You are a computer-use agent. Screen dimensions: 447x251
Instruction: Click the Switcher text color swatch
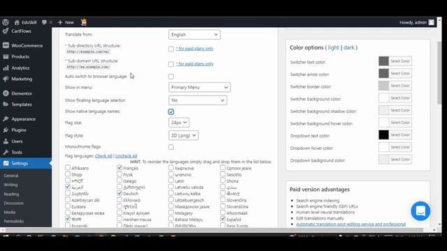[x=383, y=61]
